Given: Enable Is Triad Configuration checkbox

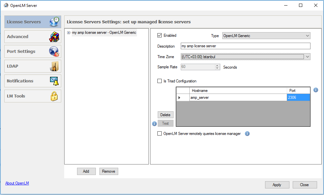Looking at the screenshot, I should [x=160, y=81].
